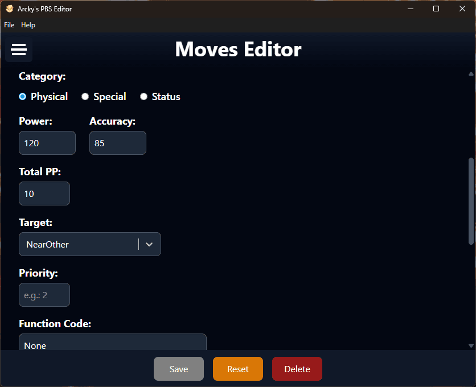Click the scroll up arrow
Viewport: 476px width, 387px height.
[471, 74]
